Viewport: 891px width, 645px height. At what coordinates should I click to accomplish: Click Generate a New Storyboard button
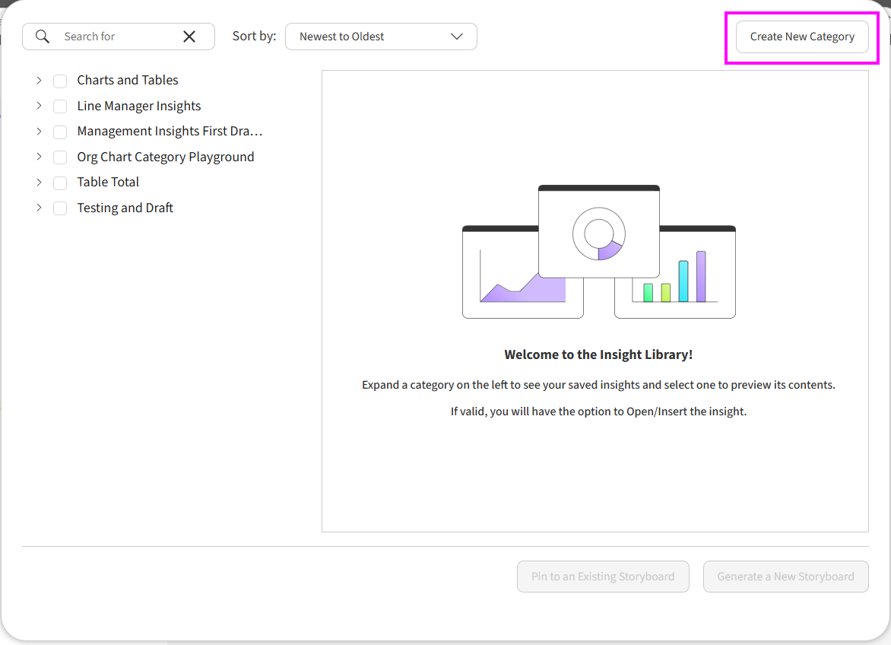pos(785,577)
